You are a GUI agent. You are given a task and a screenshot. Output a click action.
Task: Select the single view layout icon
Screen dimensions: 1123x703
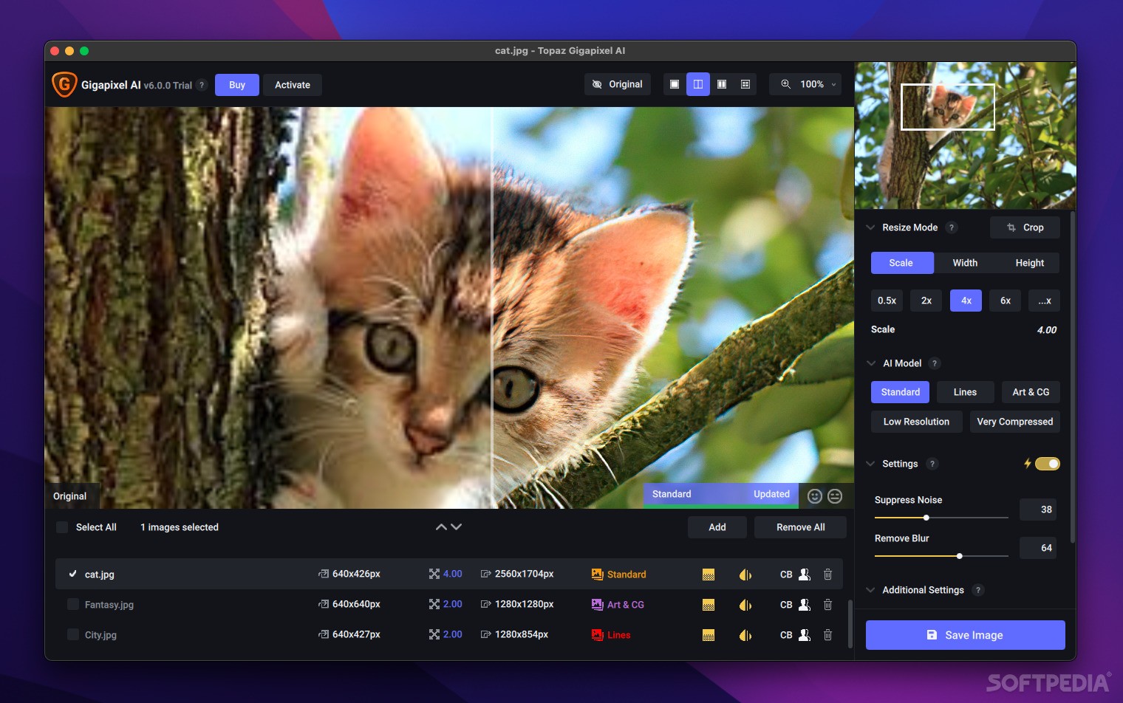674,84
